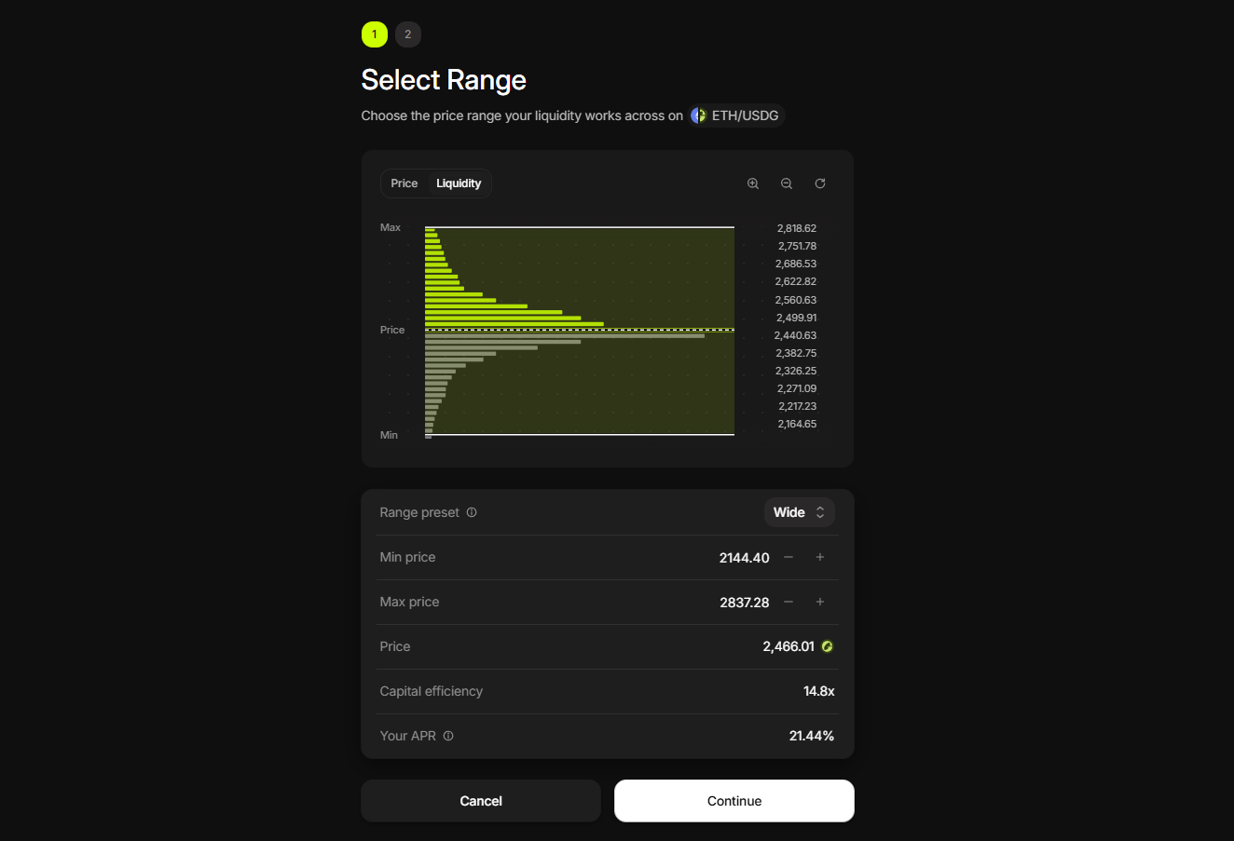This screenshot has height=841, width=1234.
Task: Switch chart to Liquidity view
Action: (459, 183)
